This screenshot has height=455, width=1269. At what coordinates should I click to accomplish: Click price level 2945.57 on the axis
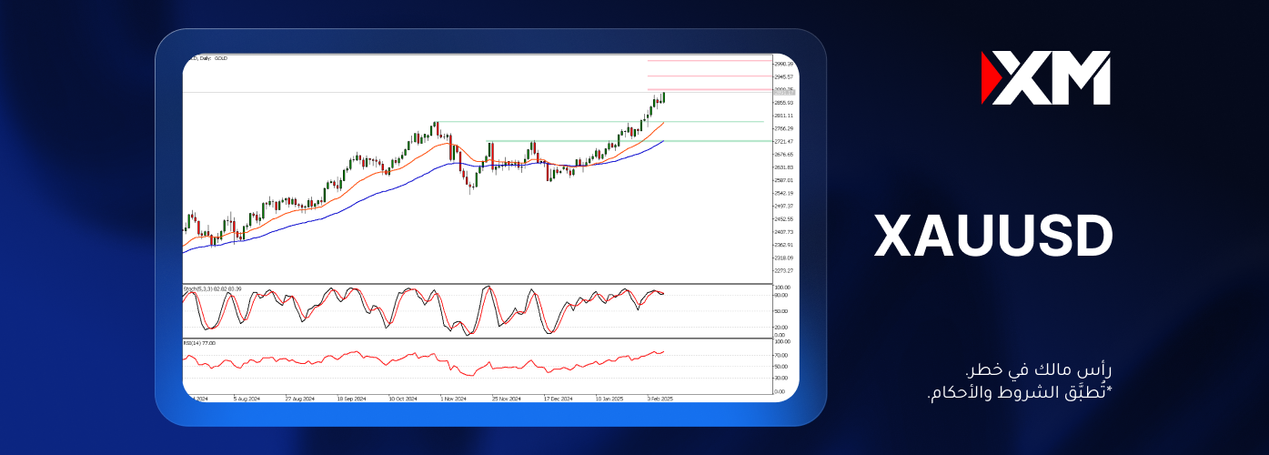click(783, 77)
